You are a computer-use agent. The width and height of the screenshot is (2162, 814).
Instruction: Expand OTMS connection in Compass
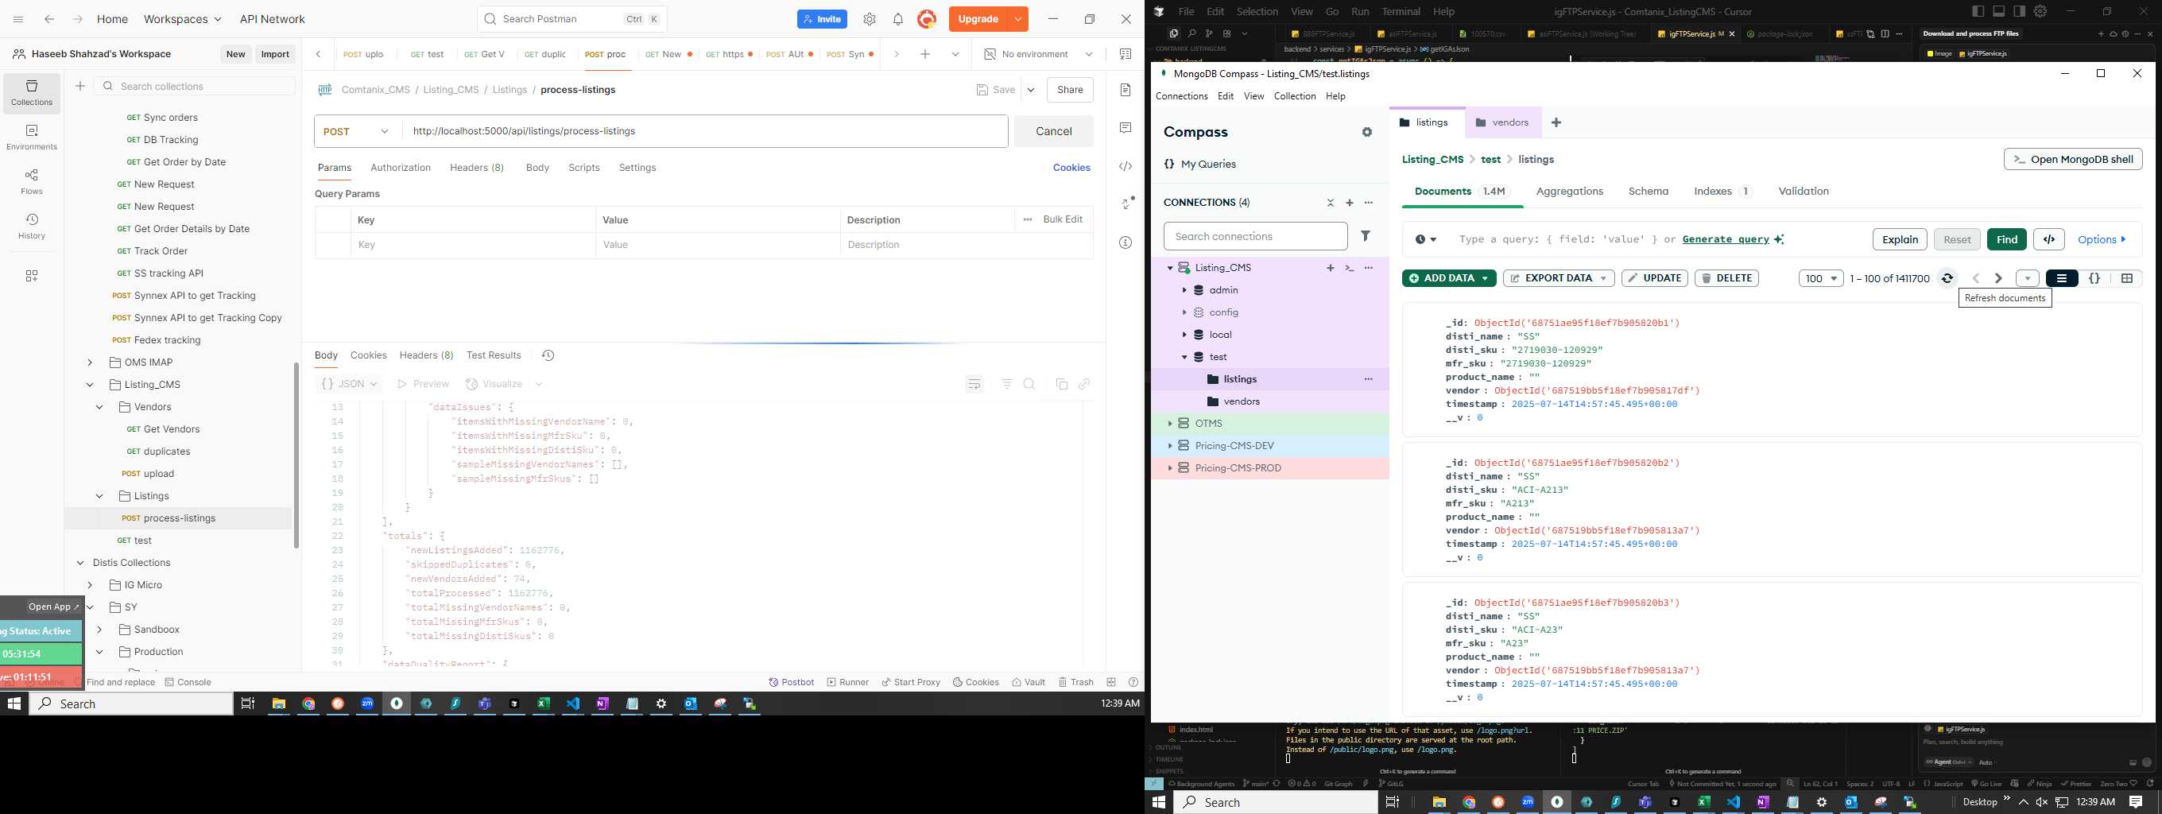1170,424
